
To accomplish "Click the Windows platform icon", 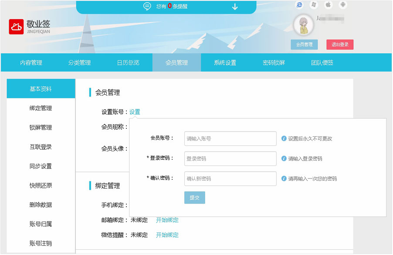I will (x=313, y=5).
